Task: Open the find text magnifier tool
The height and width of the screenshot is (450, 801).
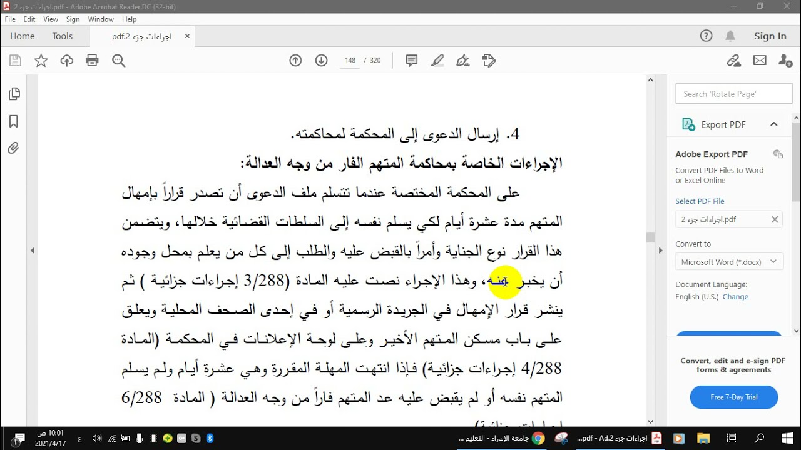Action: tap(118, 60)
